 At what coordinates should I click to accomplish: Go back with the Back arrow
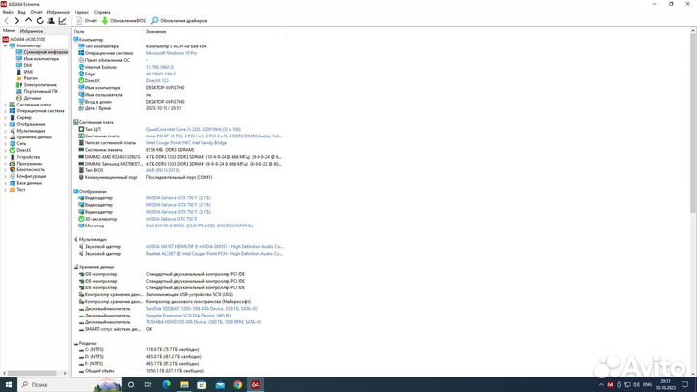pyautogui.click(x=6, y=21)
